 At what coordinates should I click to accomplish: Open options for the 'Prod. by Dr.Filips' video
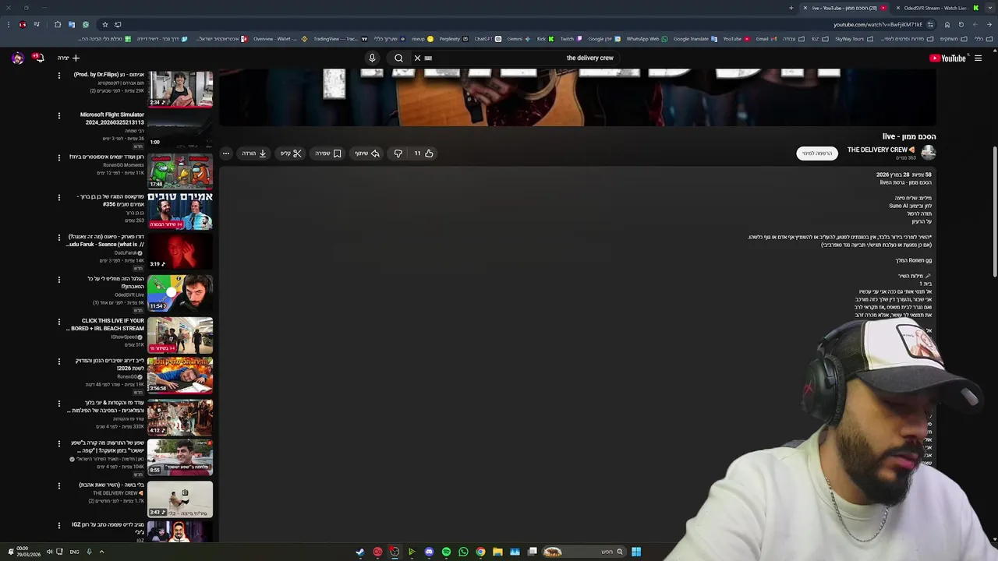58,76
